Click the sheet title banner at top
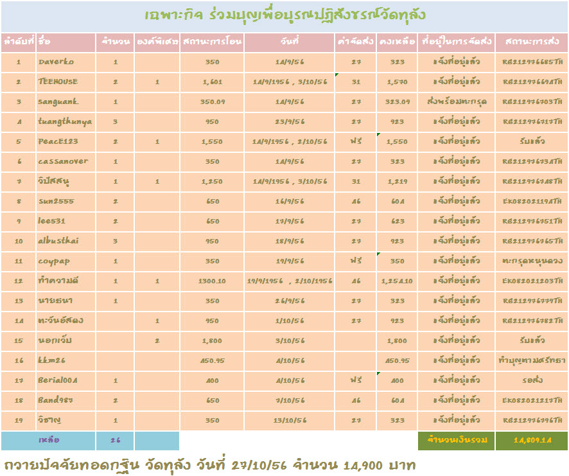The height and width of the screenshot is (476, 569). (x=284, y=15)
